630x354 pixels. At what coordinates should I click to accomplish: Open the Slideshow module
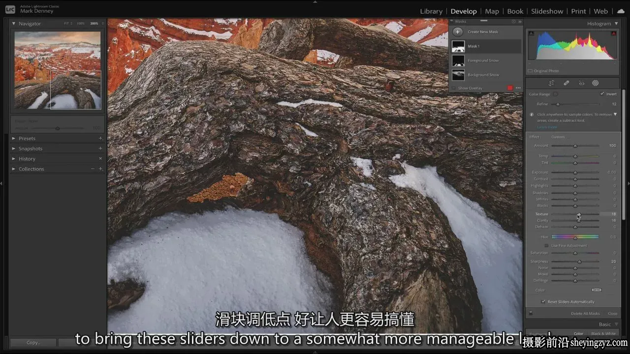coord(547,11)
